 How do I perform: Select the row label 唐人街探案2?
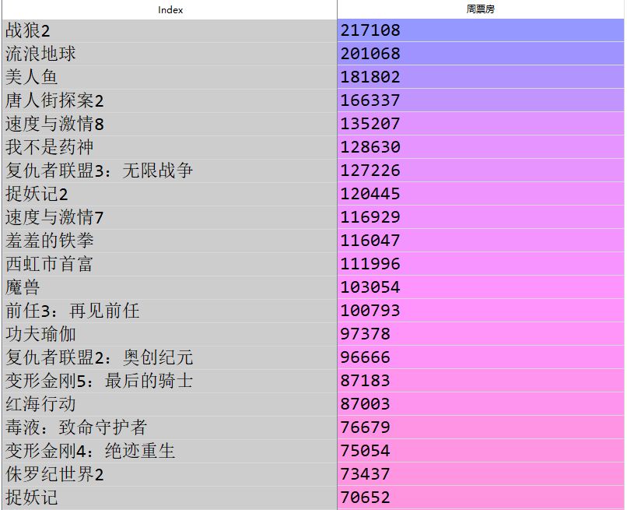tap(170, 100)
